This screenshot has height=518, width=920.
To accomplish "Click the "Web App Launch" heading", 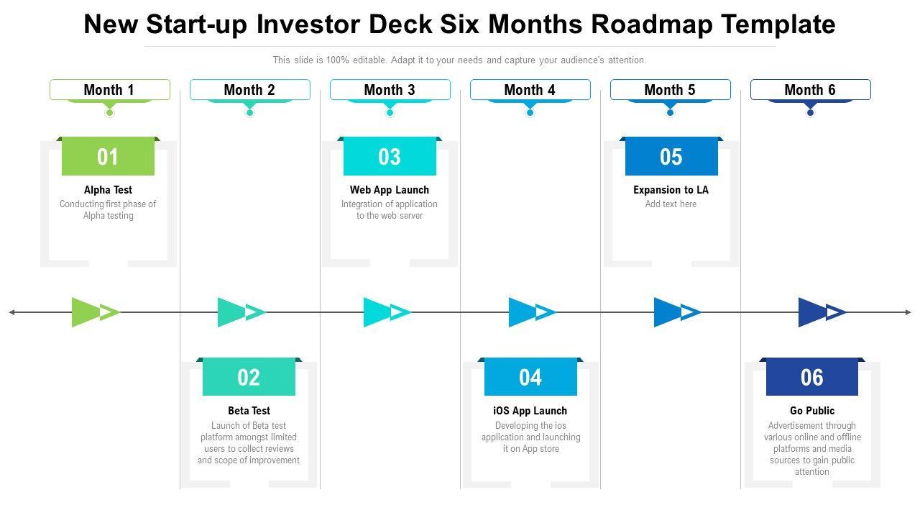I will (x=390, y=190).
